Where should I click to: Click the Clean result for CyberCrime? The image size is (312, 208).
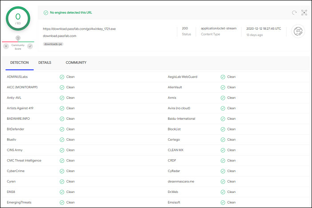(x=70, y=171)
